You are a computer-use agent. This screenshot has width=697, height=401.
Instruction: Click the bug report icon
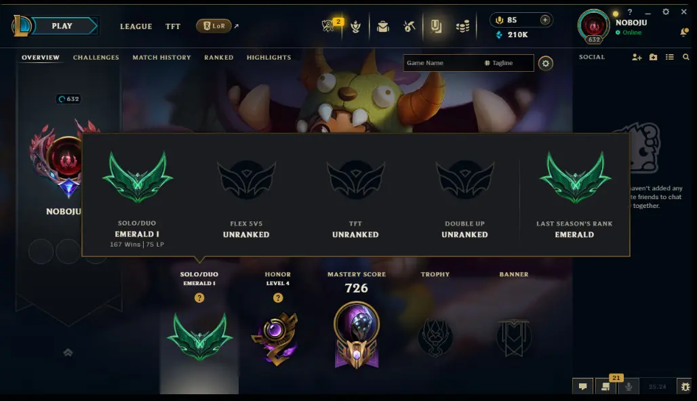coord(685,386)
